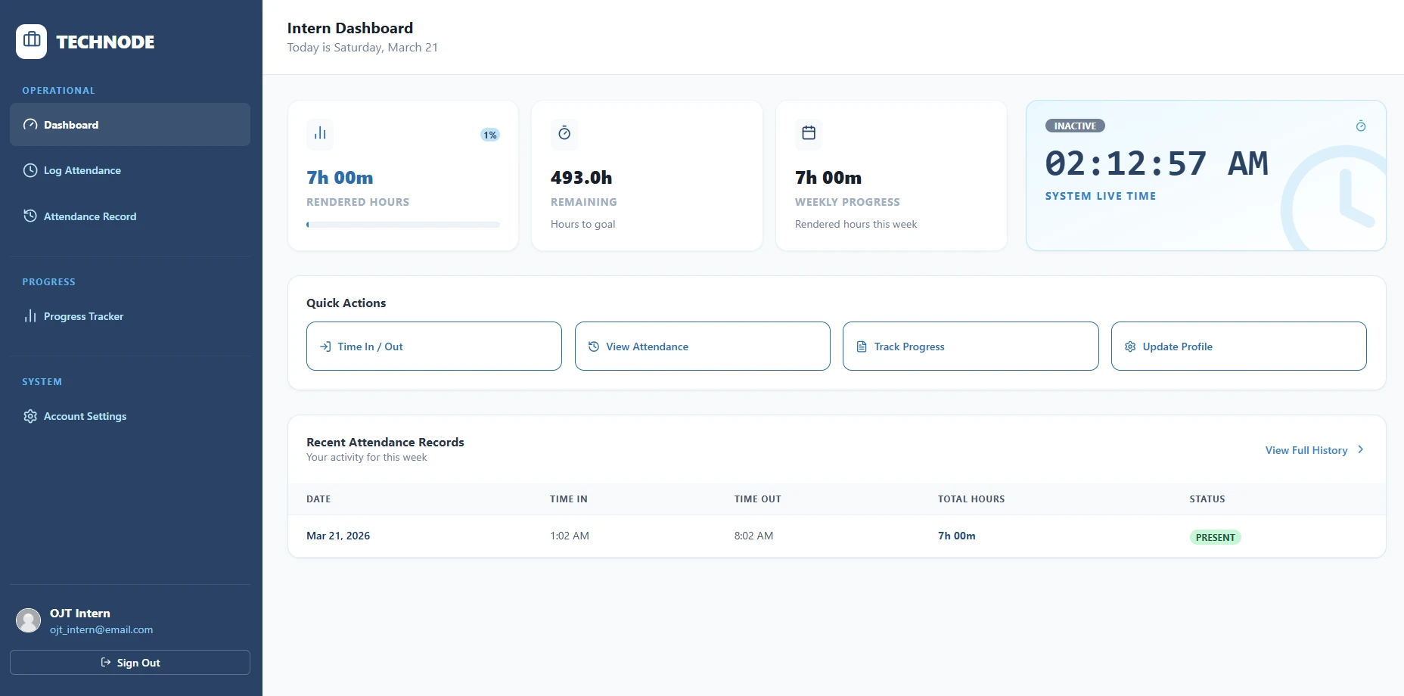Click the chevron next to View Full History
This screenshot has height=696, width=1404.
(x=1361, y=449)
